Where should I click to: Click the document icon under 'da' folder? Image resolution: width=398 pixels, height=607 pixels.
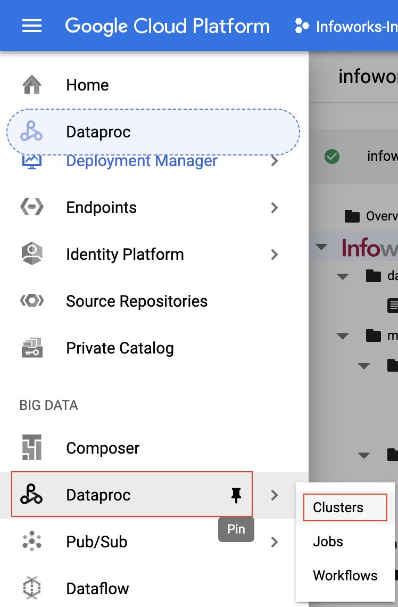pos(393,306)
